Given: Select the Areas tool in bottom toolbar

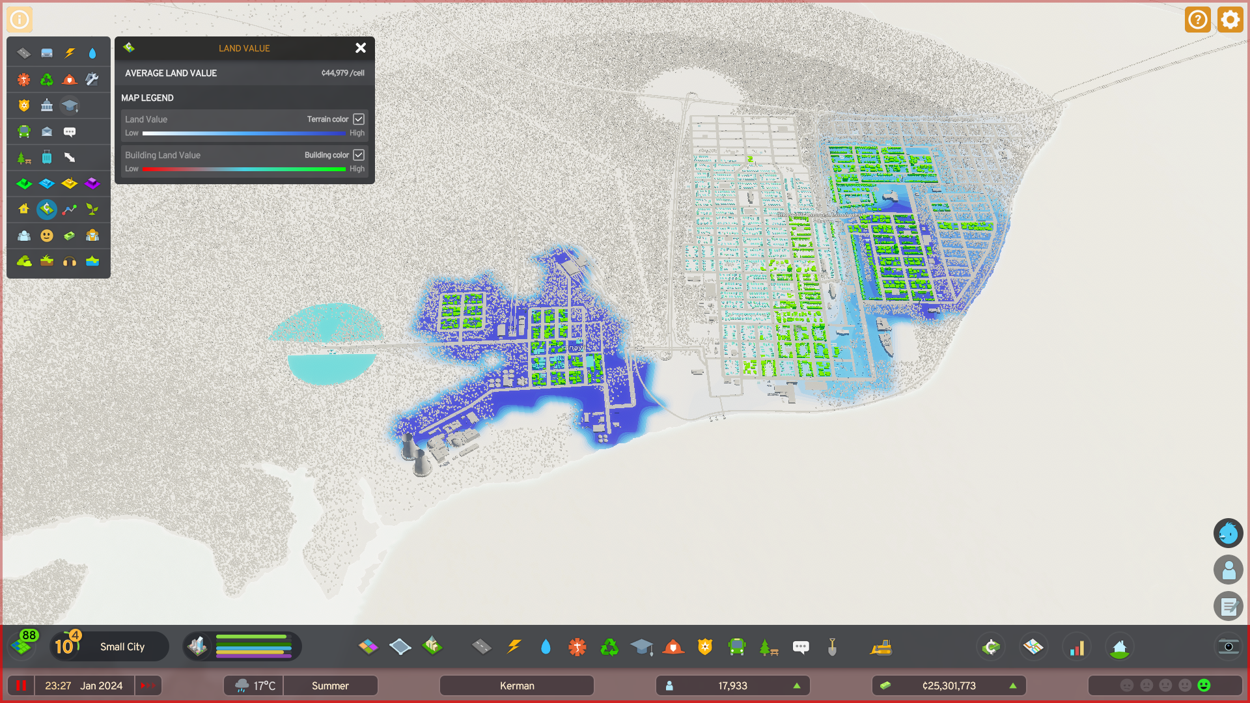Looking at the screenshot, I should point(400,647).
